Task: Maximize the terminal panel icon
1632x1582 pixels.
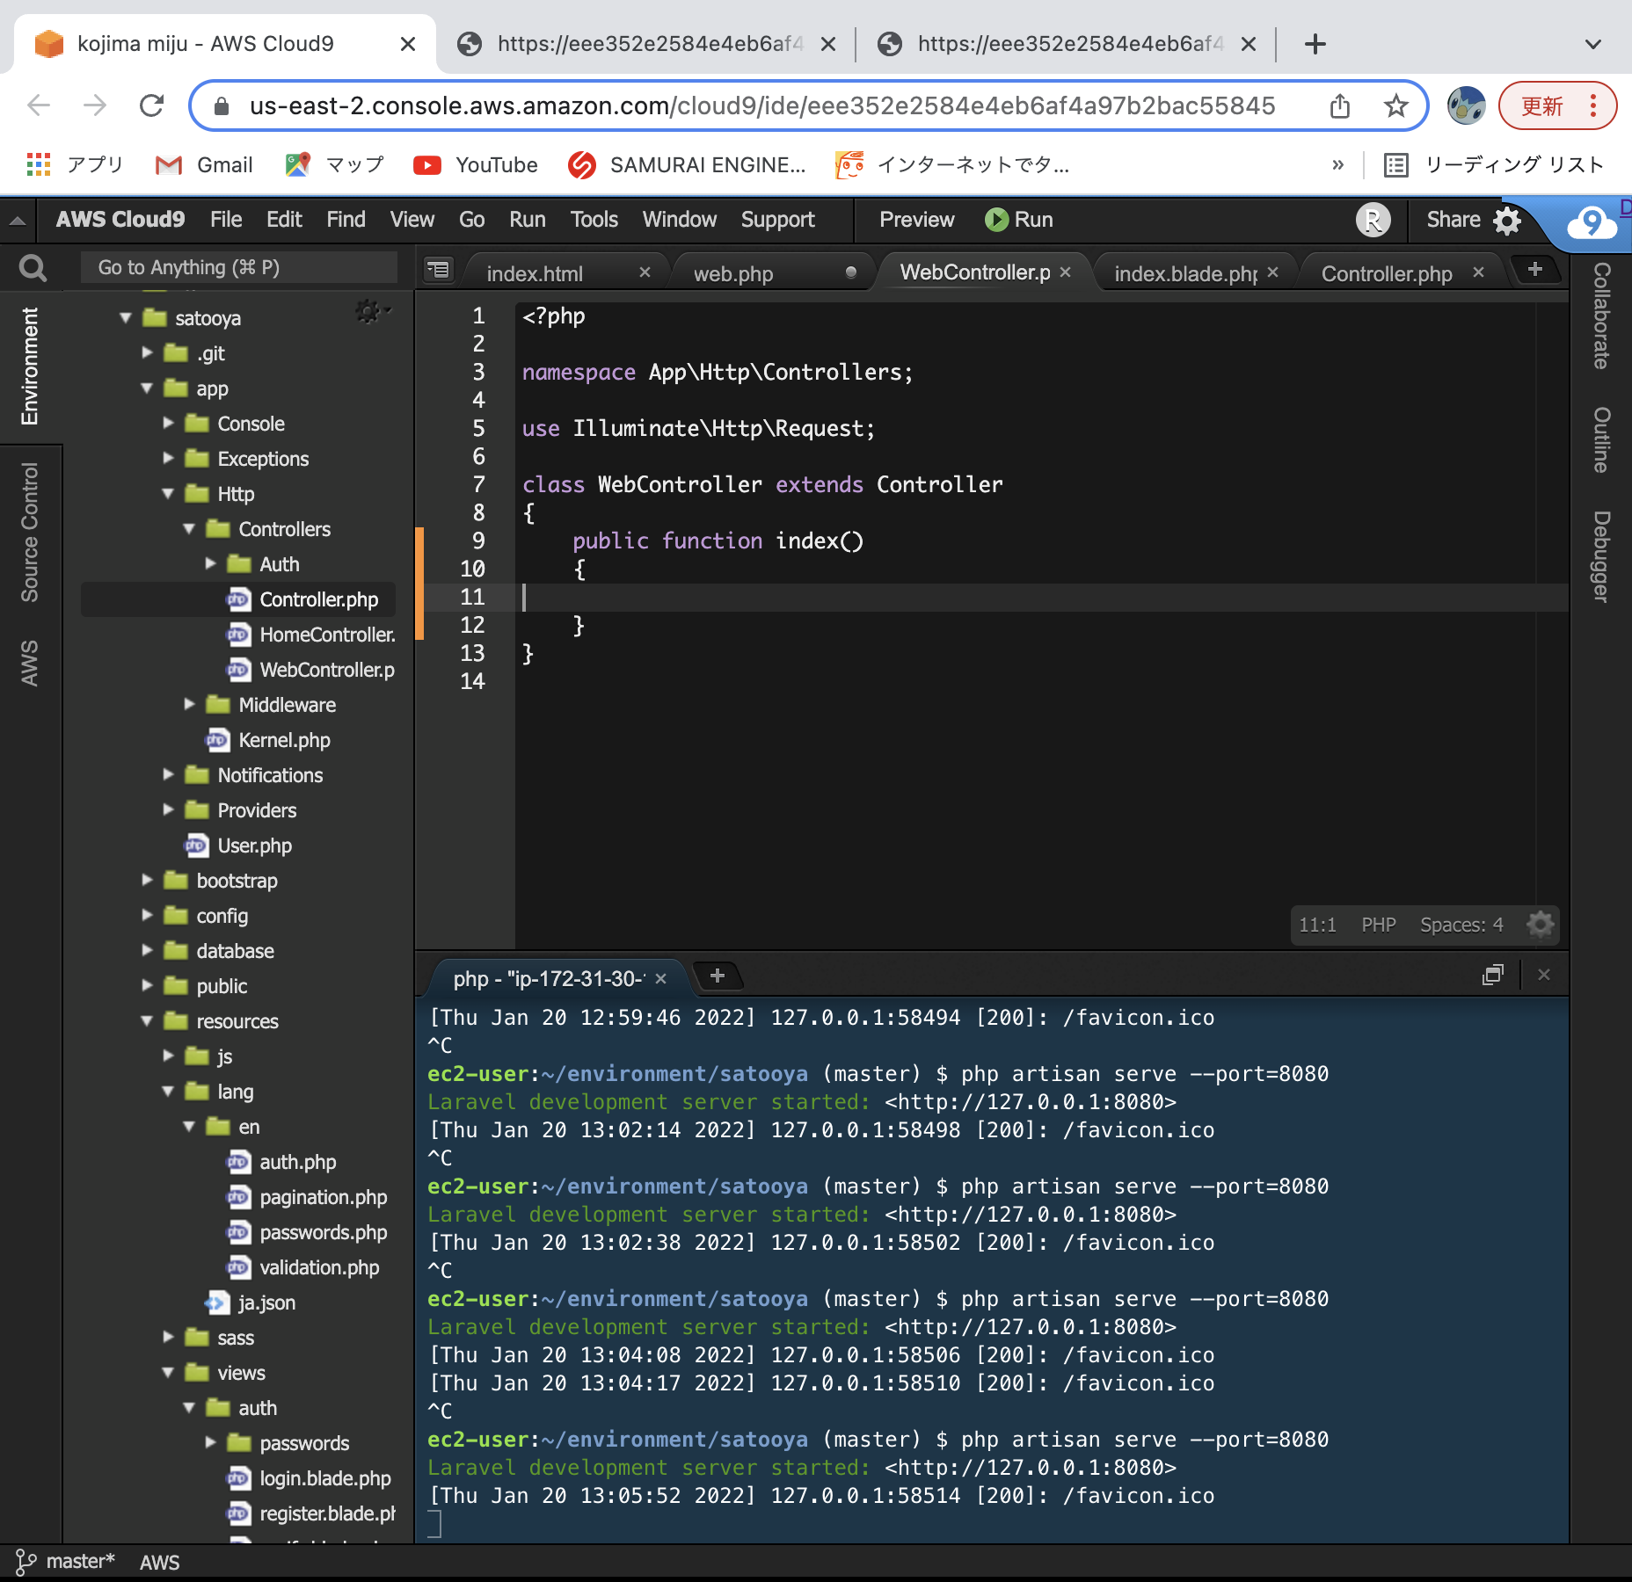Action: pyautogui.click(x=1492, y=975)
